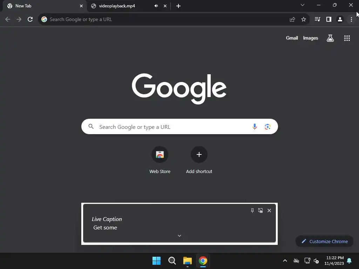Open the side panel icon

tap(329, 20)
